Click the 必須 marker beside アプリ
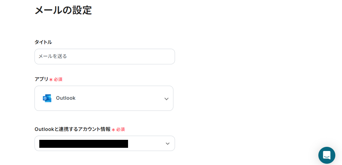Image resolution: width=342 pixels, height=165 pixels. coord(58,79)
